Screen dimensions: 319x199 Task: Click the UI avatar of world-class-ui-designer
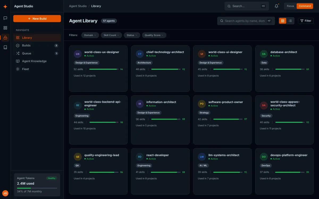202,54
